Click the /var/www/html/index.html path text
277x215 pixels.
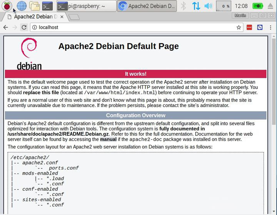point(119,93)
